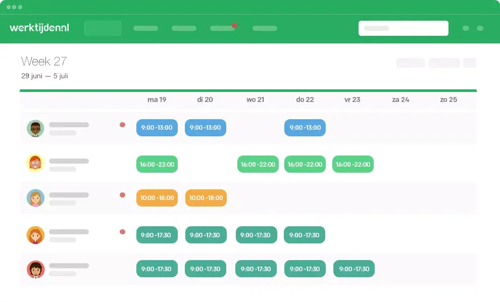Click the 'Week 27' heading
This screenshot has width=500, height=302.
point(44,61)
